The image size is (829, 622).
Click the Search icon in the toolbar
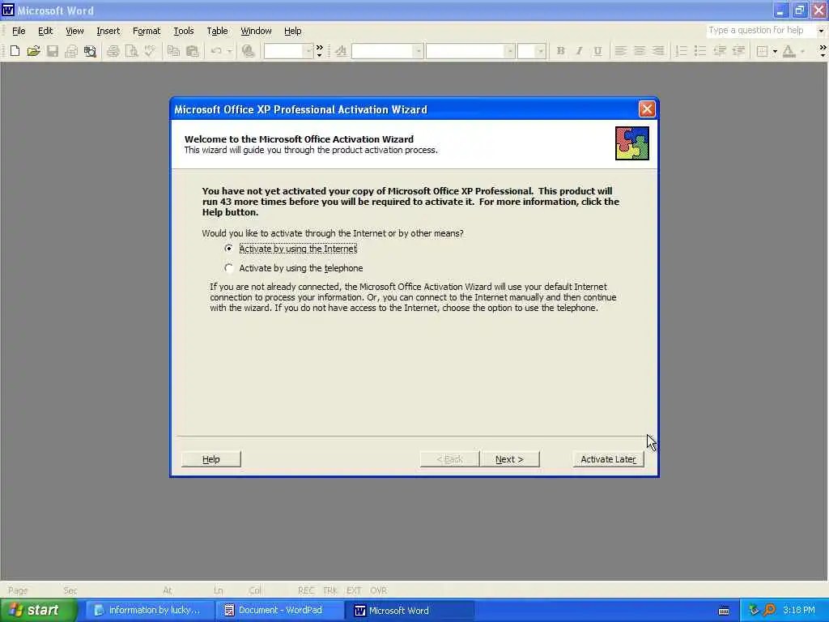point(90,51)
